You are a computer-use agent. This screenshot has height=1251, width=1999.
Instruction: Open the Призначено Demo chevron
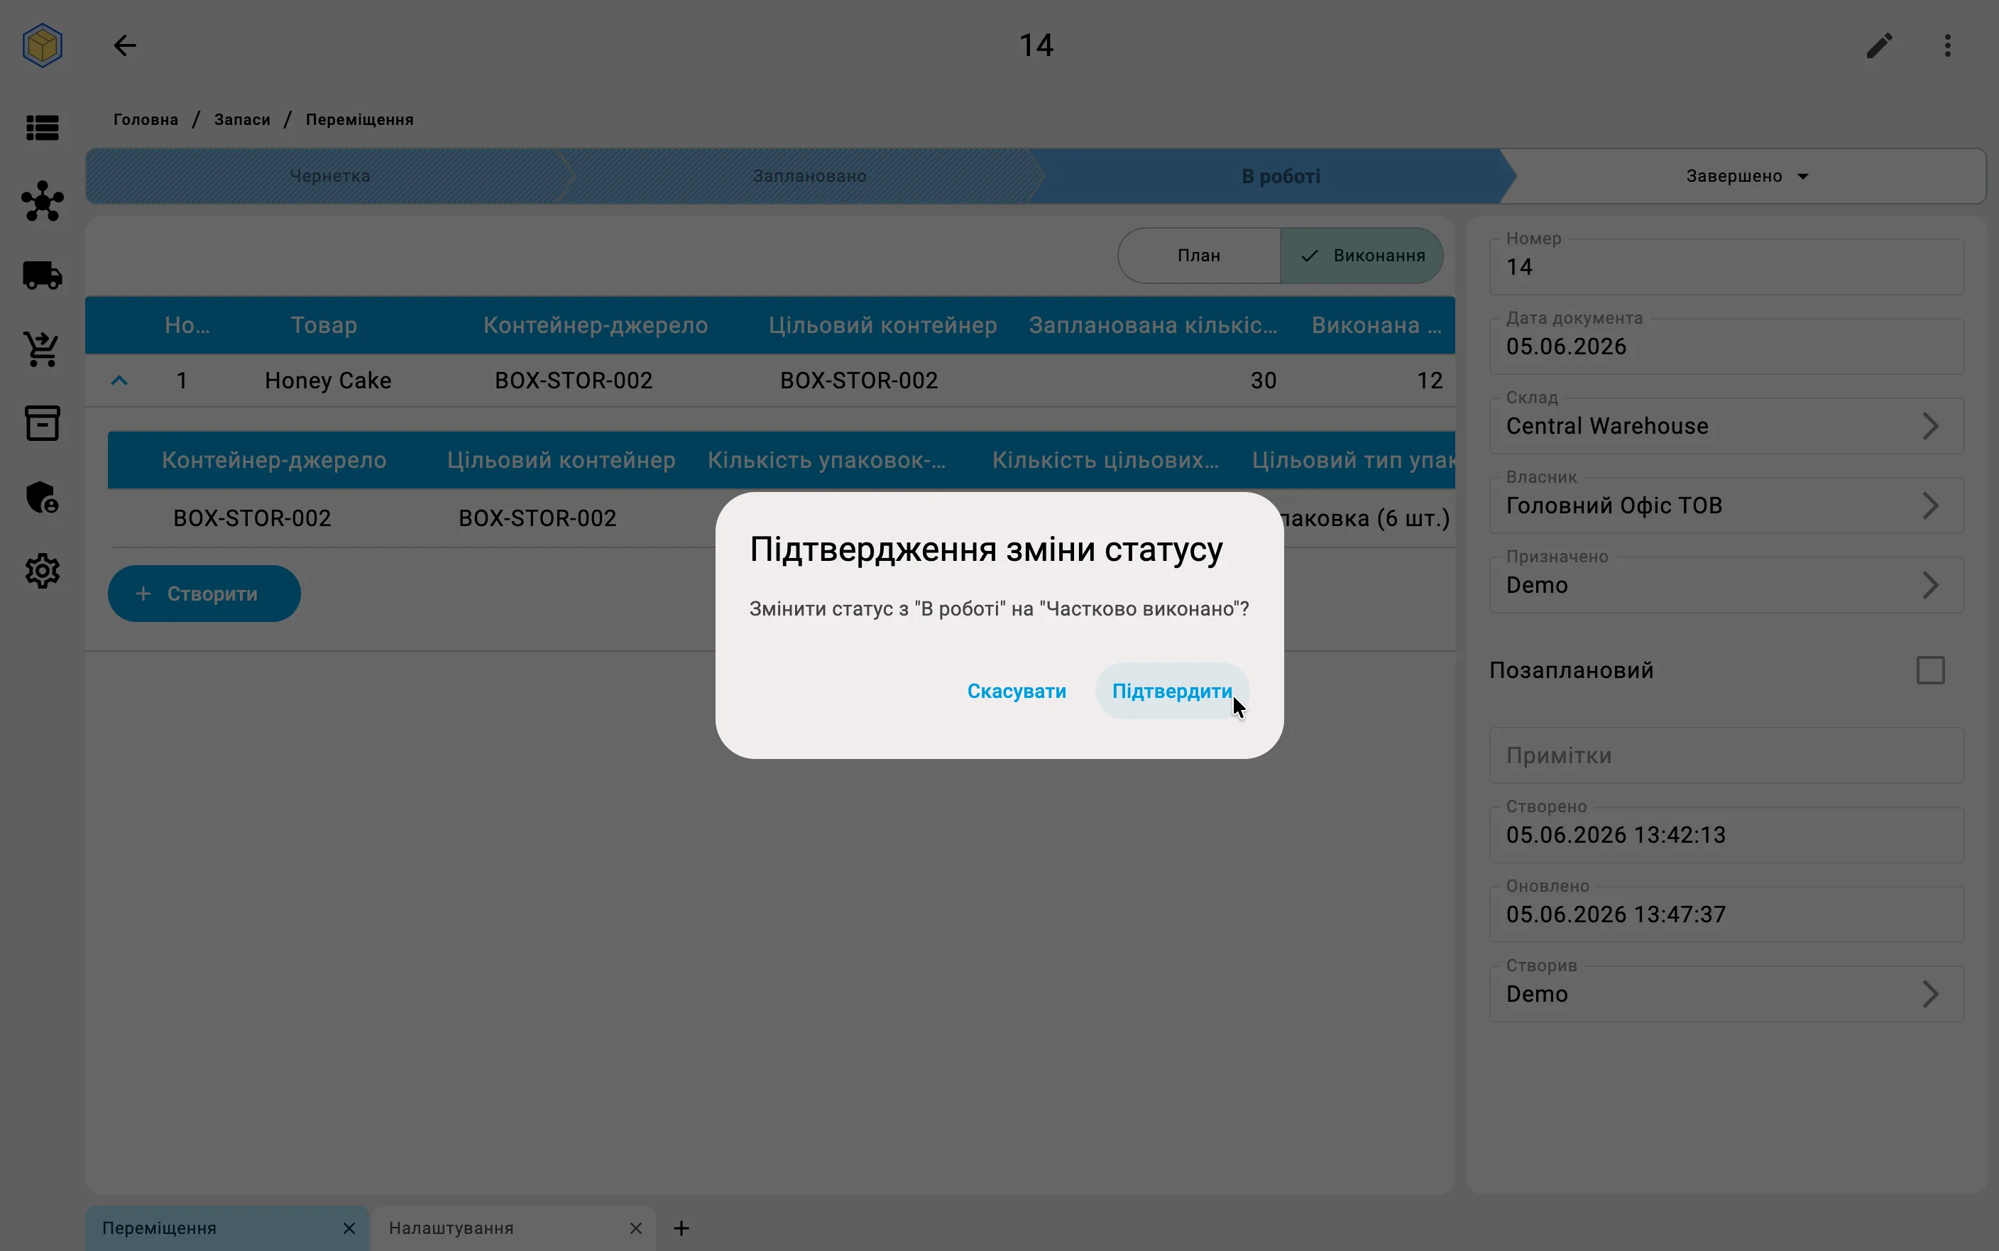click(x=1930, y=585)
